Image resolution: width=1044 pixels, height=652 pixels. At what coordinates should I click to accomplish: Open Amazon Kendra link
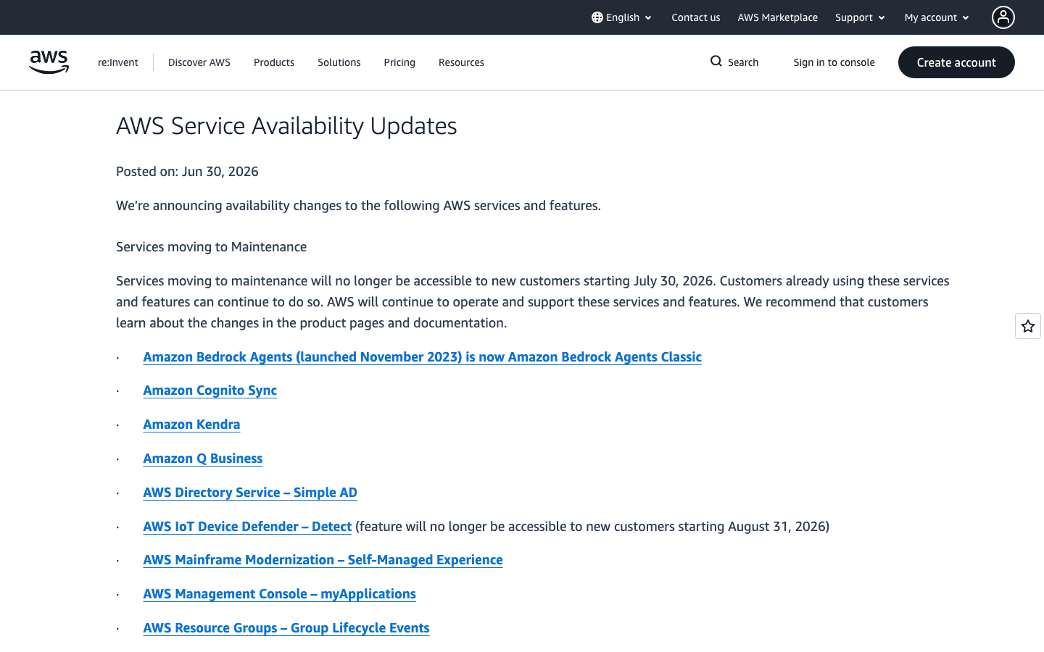pyautogui.click(x=191, y=425)
